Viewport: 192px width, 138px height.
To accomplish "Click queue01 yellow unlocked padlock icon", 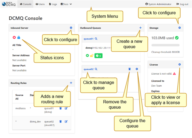I will click(92, 56).
